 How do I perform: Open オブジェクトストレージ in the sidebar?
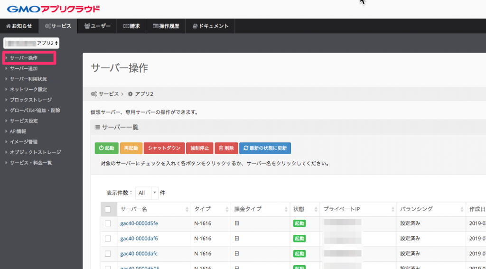[x=35, y=152]
